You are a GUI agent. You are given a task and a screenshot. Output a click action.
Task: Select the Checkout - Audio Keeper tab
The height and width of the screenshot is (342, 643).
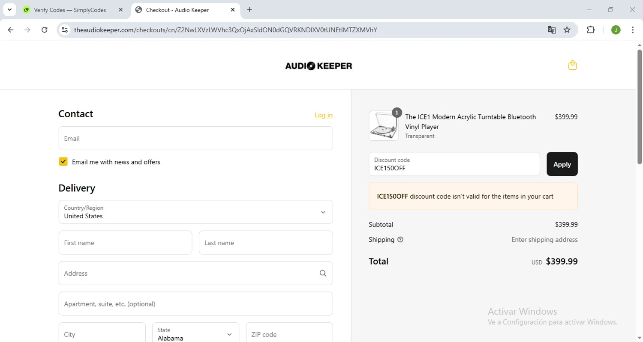pyautogui.click(x=185, y=10)
